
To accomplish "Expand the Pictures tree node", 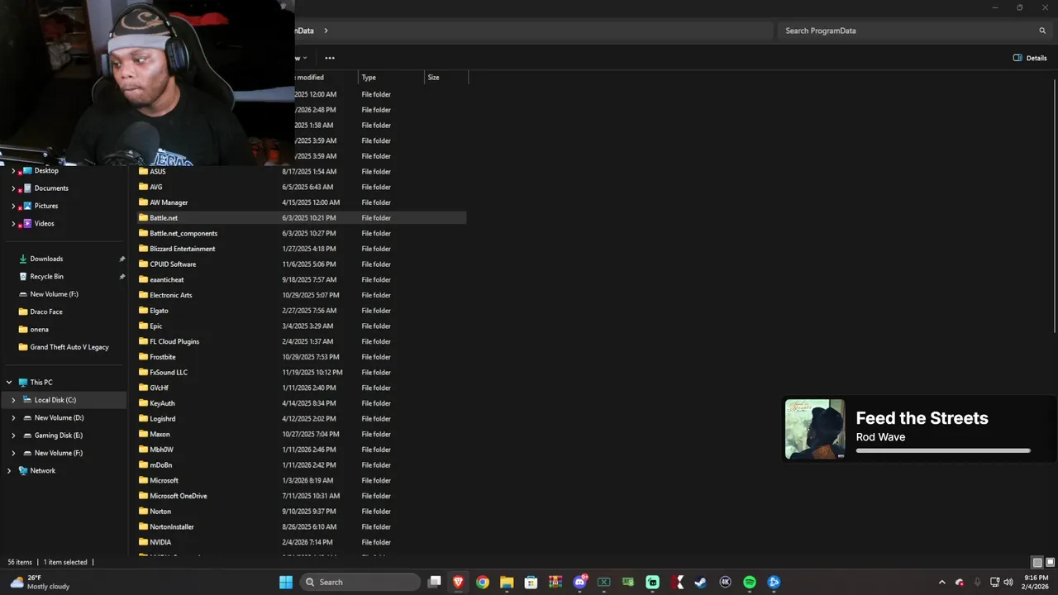I will click(x=12, y=206).
